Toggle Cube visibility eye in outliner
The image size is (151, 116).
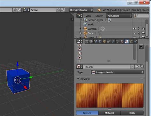coord(134,33)
